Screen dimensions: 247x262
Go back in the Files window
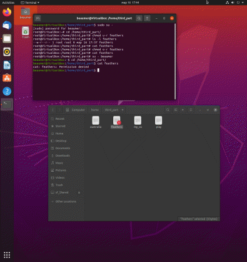[x=53, y=110]
